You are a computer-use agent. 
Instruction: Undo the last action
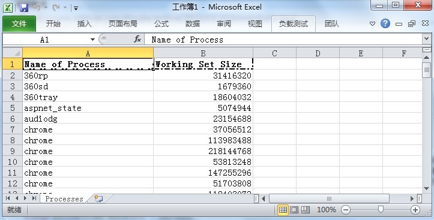tap(37, 7)
